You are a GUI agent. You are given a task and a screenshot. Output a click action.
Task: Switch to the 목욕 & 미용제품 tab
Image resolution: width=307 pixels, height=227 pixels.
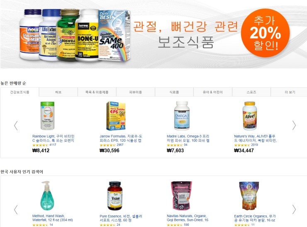click(x=97, y=92)
